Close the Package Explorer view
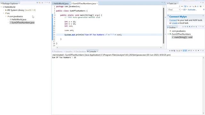The height and width of the screenshot is (115, 205). [x=19, y=4]
